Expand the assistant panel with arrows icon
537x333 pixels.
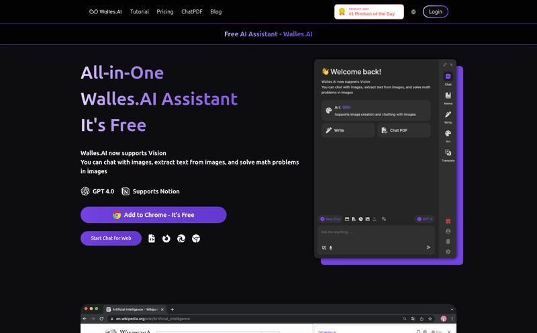445,64
